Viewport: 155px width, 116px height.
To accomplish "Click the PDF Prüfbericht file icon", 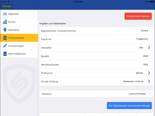I will click(5, 54).
